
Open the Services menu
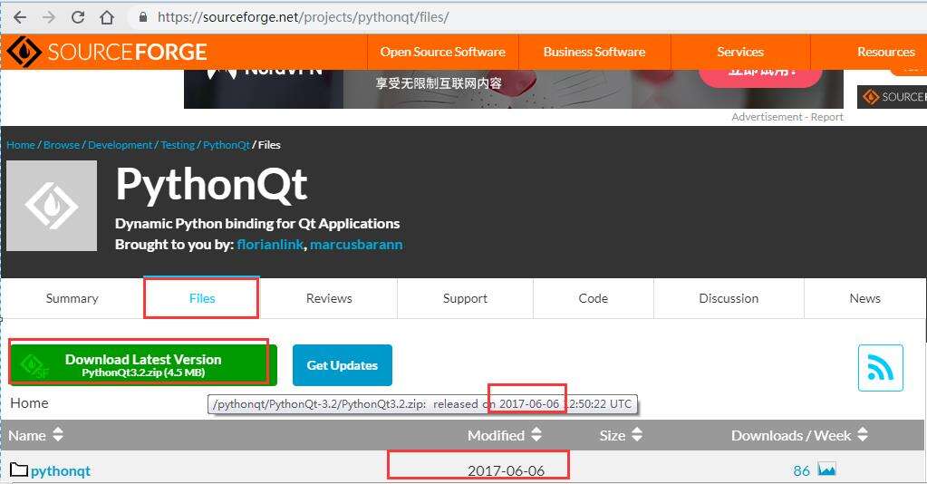tap(740, 52)
